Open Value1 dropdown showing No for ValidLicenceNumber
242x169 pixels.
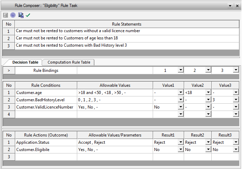181,107
